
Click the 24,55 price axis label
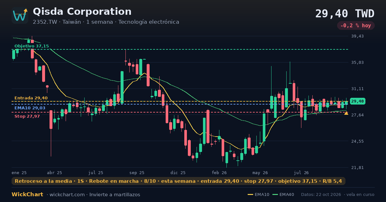pyautogui.click(x=357, y=141)
